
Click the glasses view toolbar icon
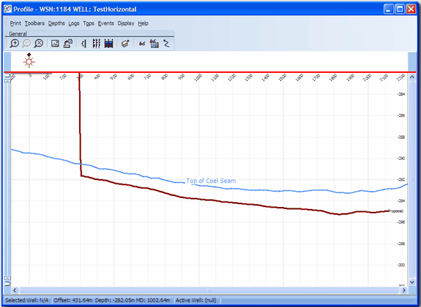[142, 43]
